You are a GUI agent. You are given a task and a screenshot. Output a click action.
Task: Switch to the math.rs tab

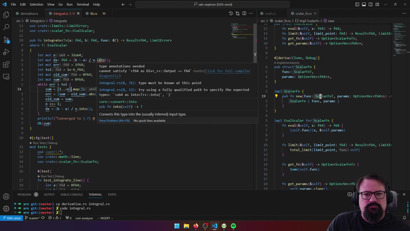tap(270, 13)
